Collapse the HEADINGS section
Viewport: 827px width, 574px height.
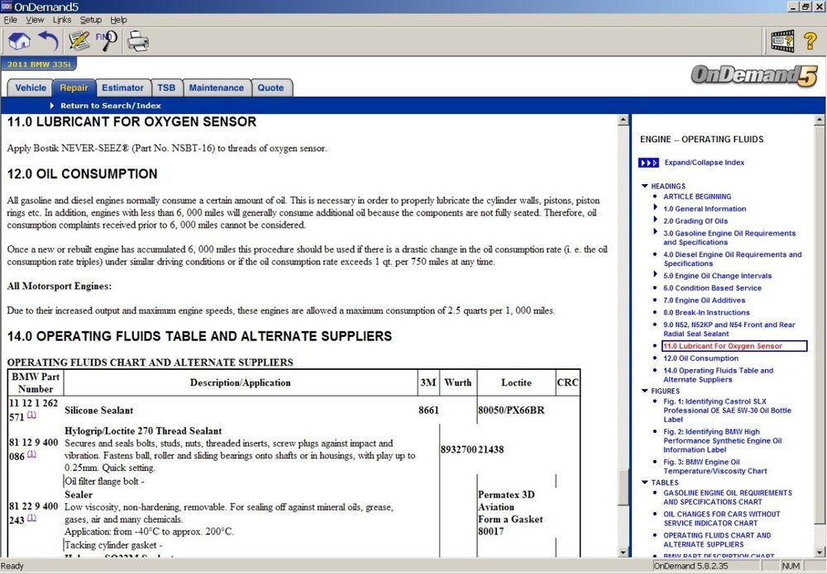point(645,186)
